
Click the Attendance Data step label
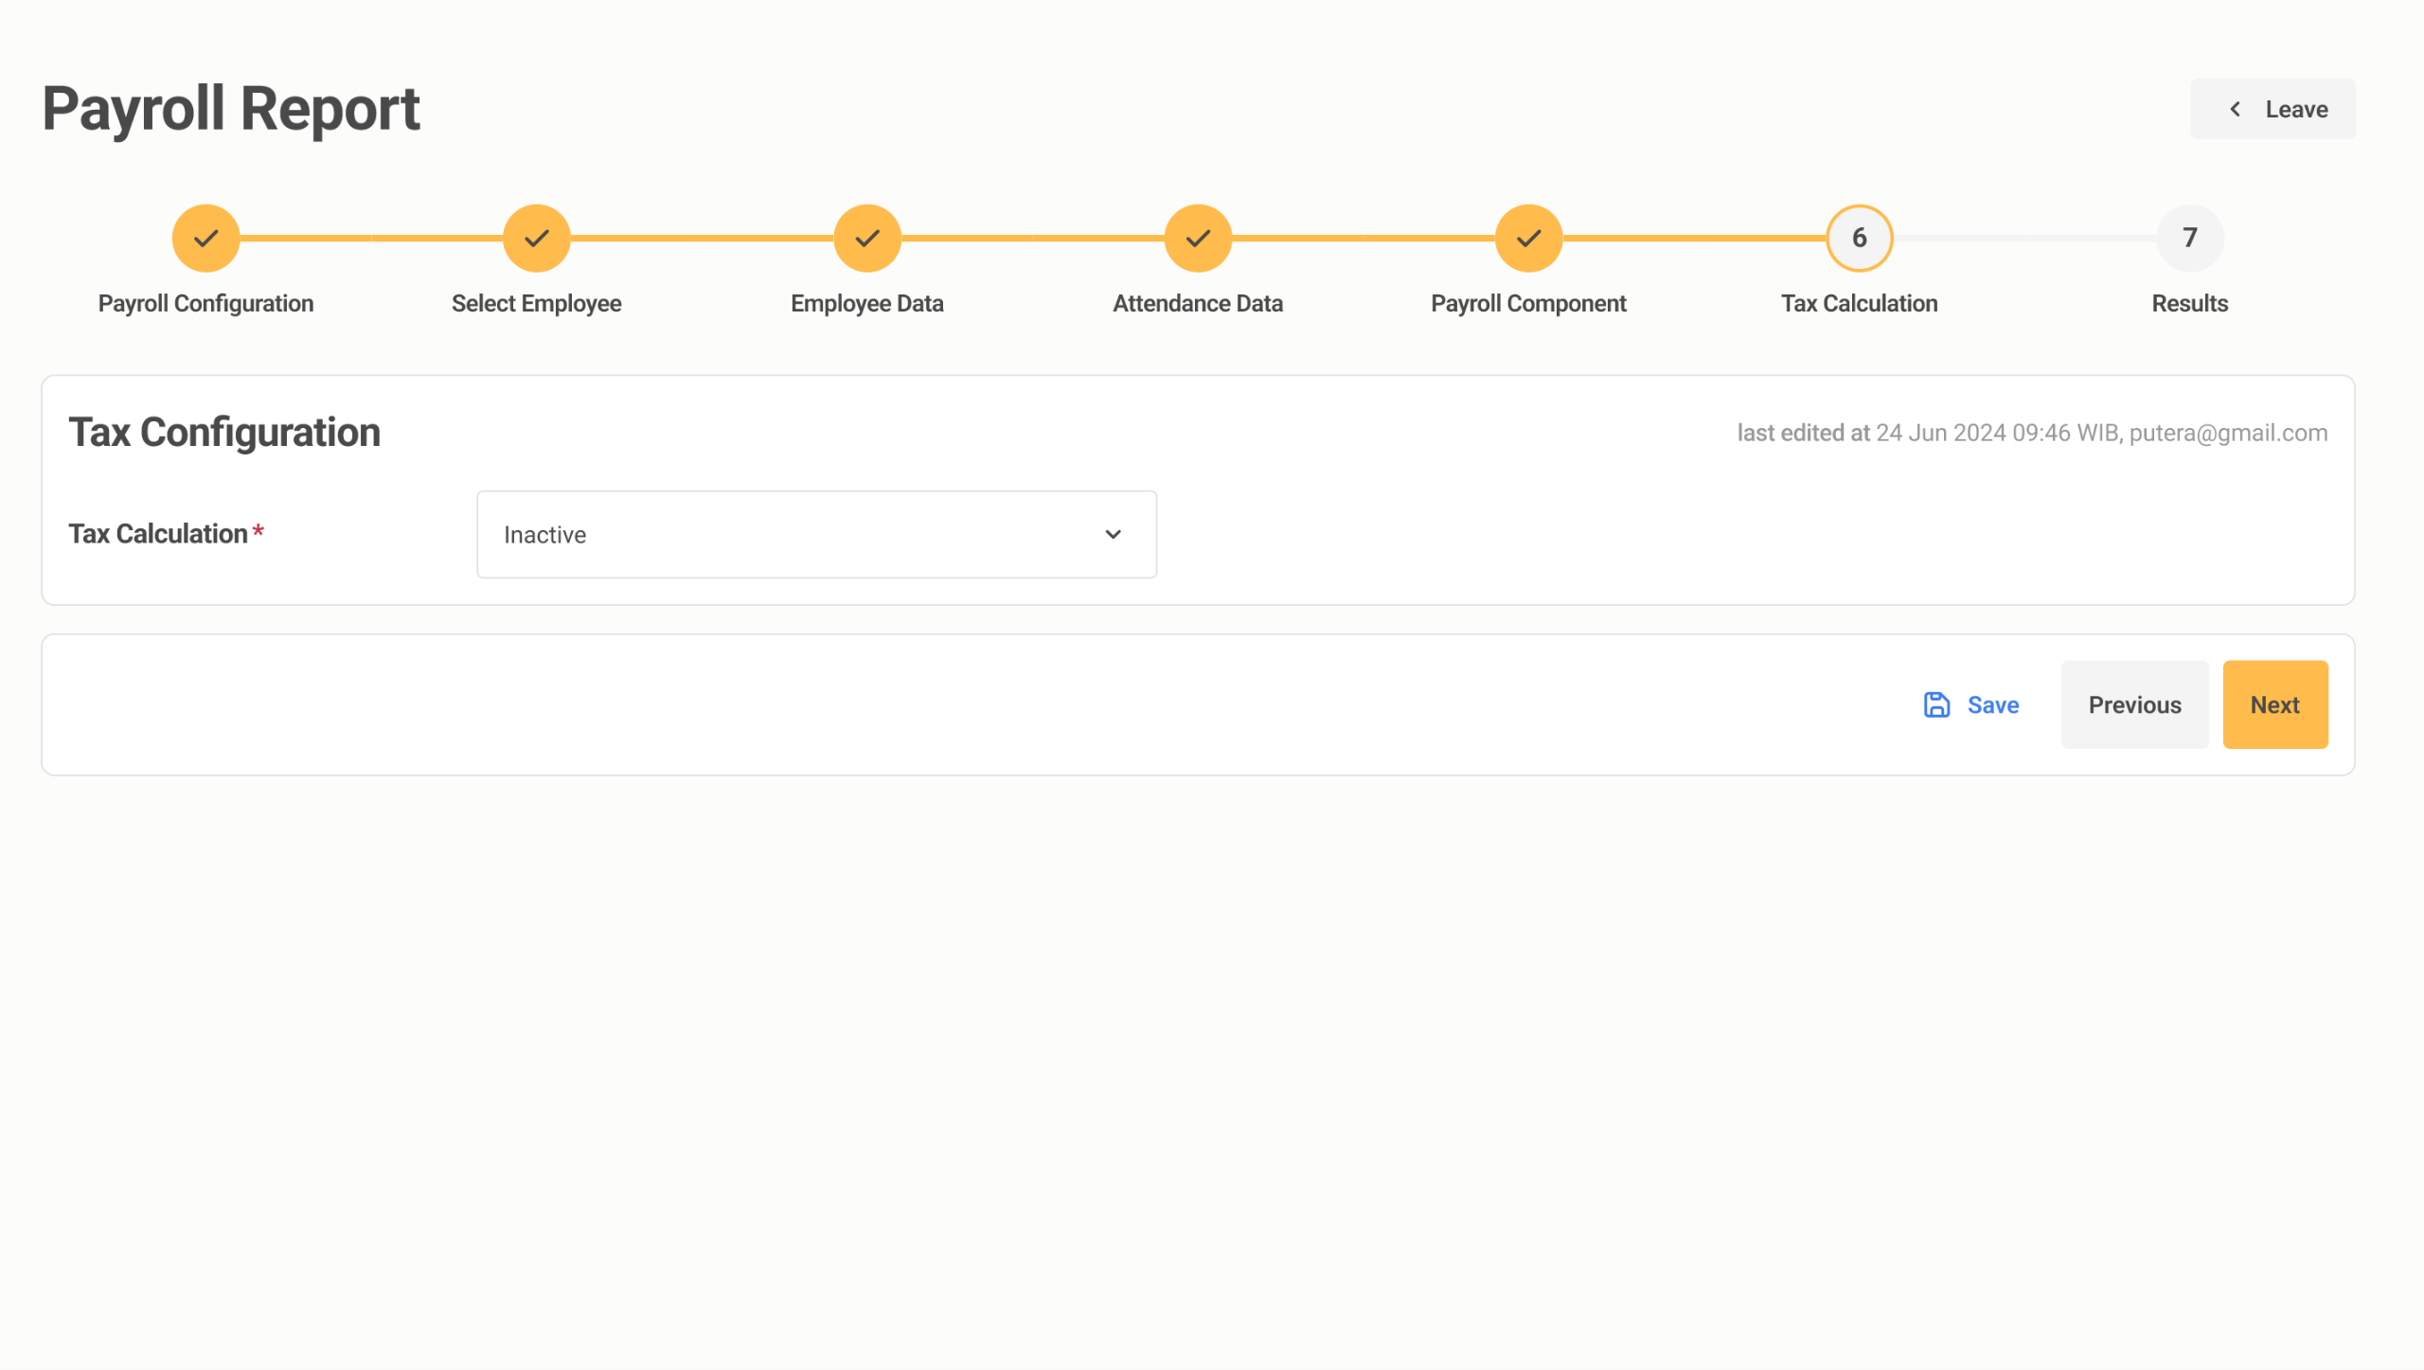click(x=1198, y=303)
